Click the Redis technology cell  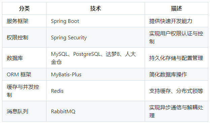(x=96, y=91)
